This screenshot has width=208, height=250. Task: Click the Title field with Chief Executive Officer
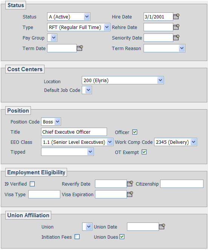pyautogui.click(x=74, y=132)
